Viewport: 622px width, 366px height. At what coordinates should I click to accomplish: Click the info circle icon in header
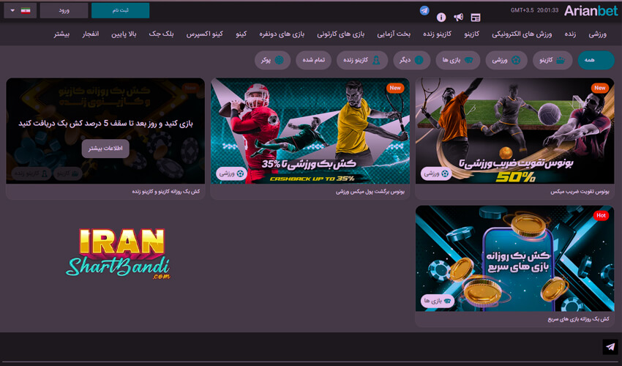point(441,17)
